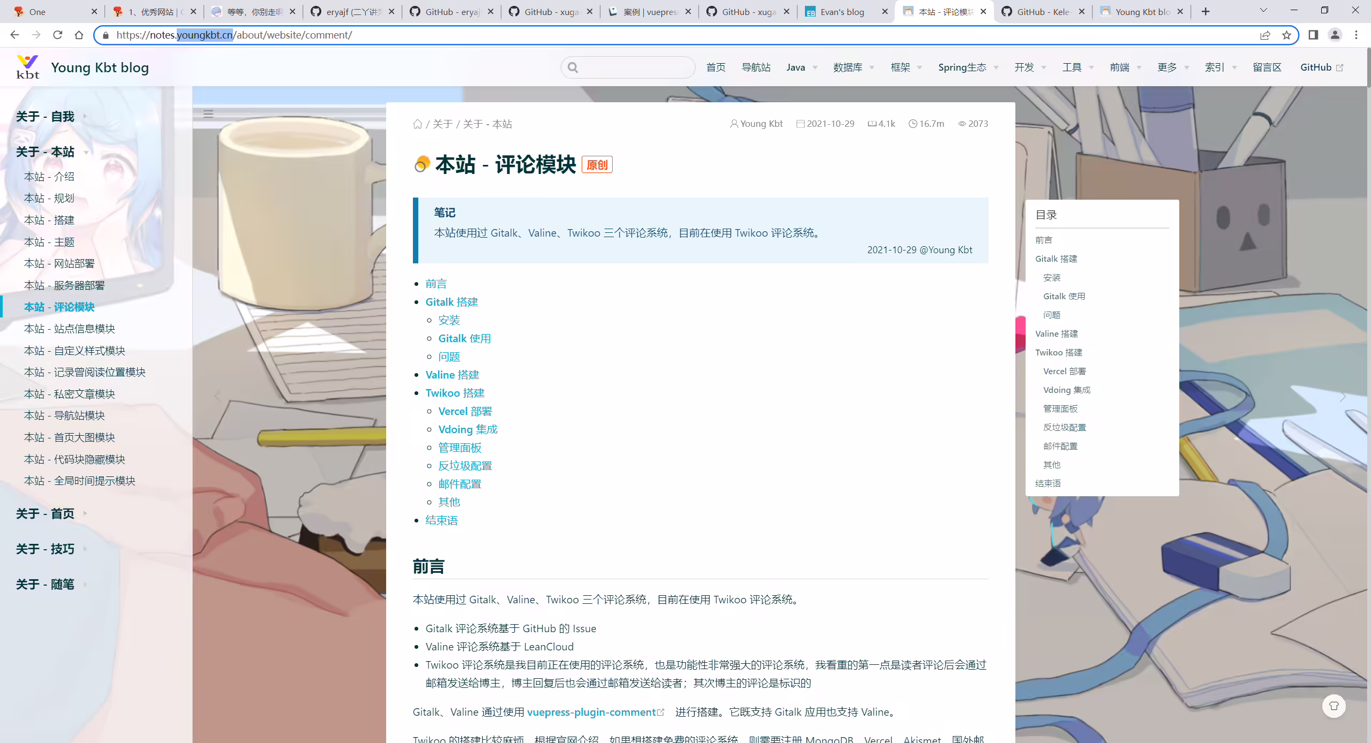Expand the Java navigation dropdown
The width and height of the screenshot is (1371, 743).
pos(802,67)
